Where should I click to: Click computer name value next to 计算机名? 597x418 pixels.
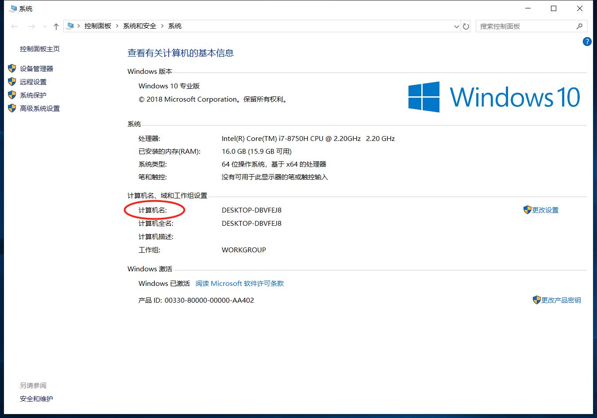tap(251, 210)
